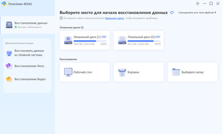Click the drive icon of Локальный диск (C:)
Image resolution: width=222 pixels, height=134 pixels.
[68, 40]
